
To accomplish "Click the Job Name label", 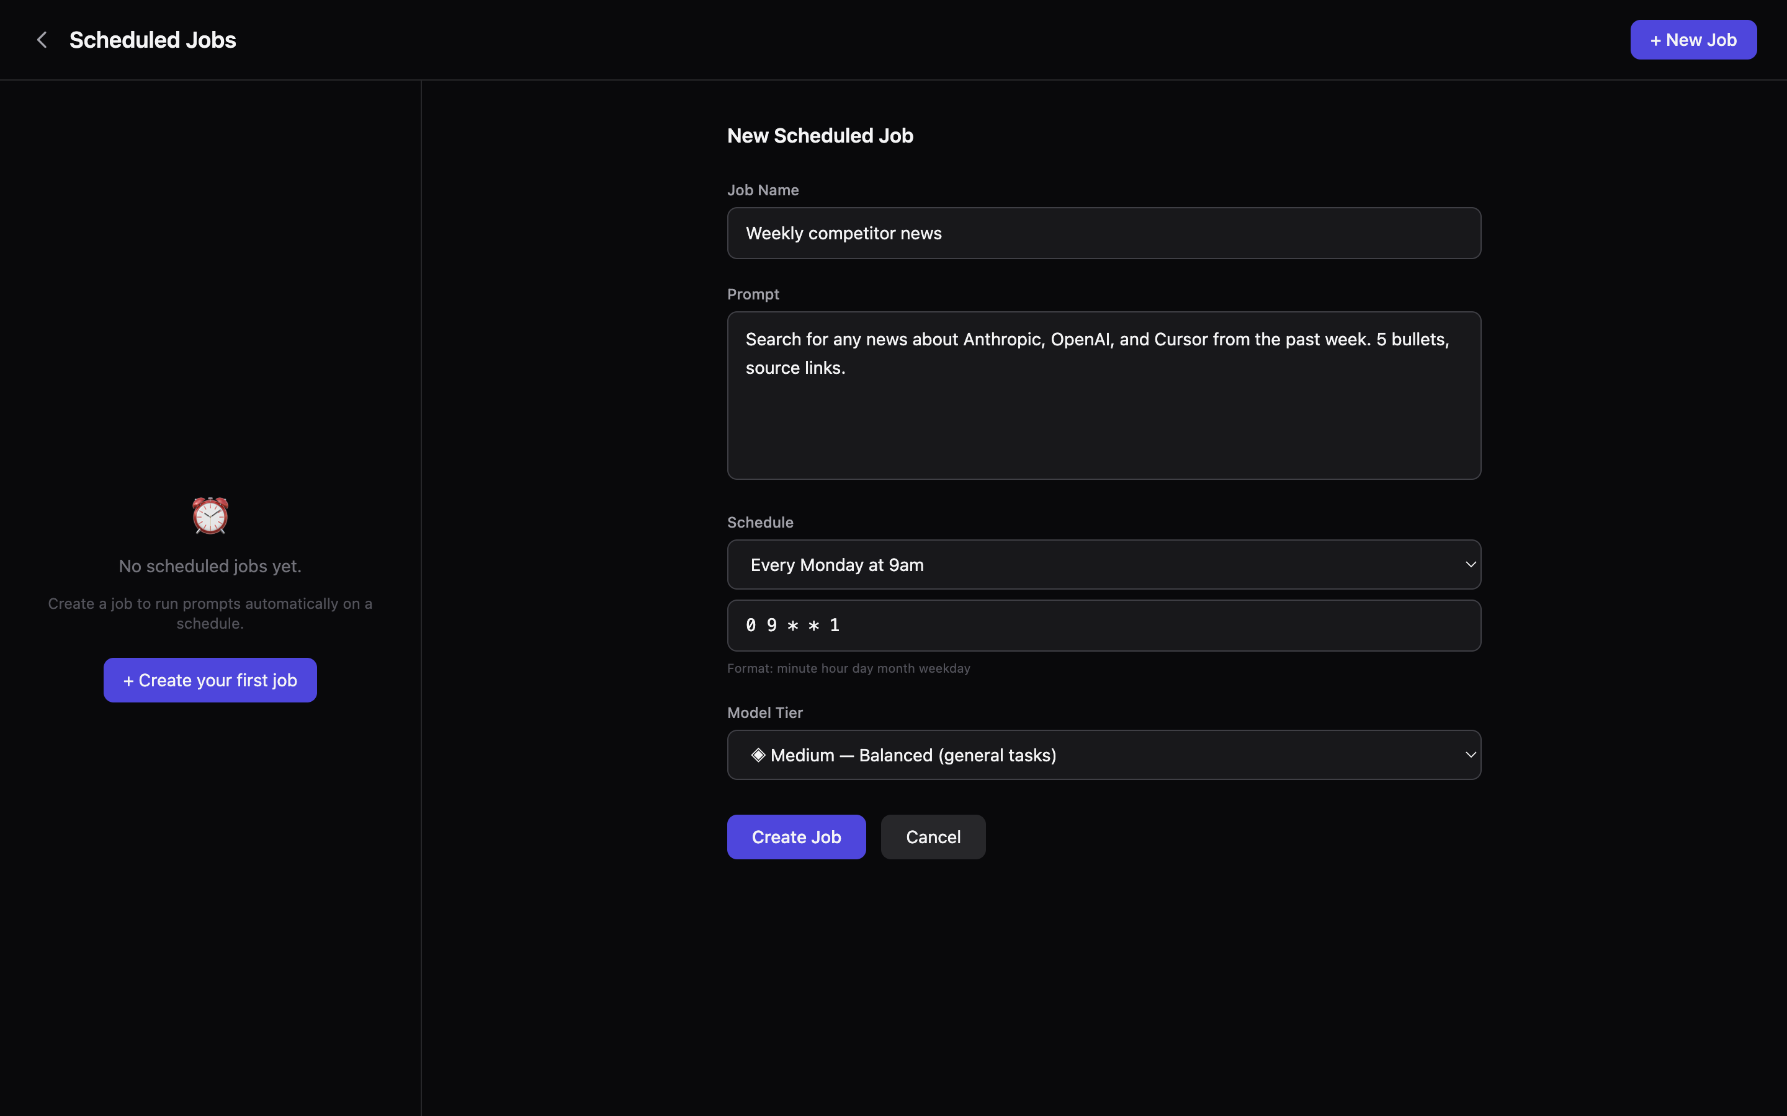I will [x=763, y=190].
